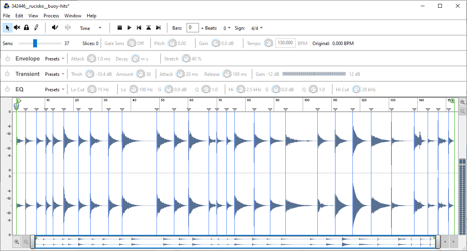Click the Sens sensitivity slider handle

point(35,43)
